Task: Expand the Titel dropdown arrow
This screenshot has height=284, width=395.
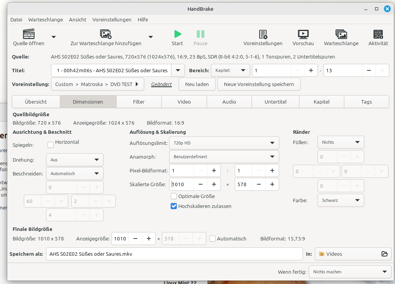Action: (x=178, y=70)
